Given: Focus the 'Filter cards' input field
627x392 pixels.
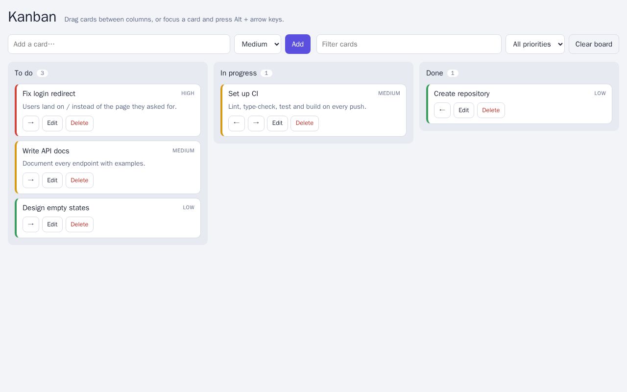Looking at the screenshot, I should tap(409, 44).
